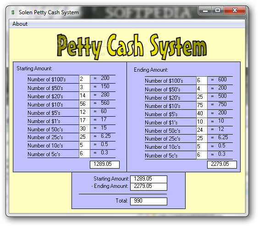This screenshot has width=258, height=226.
Task: Click Ending Number of $10's input field
Action: [x=202, y=105]
